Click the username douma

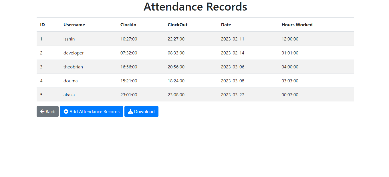(70, 81)
